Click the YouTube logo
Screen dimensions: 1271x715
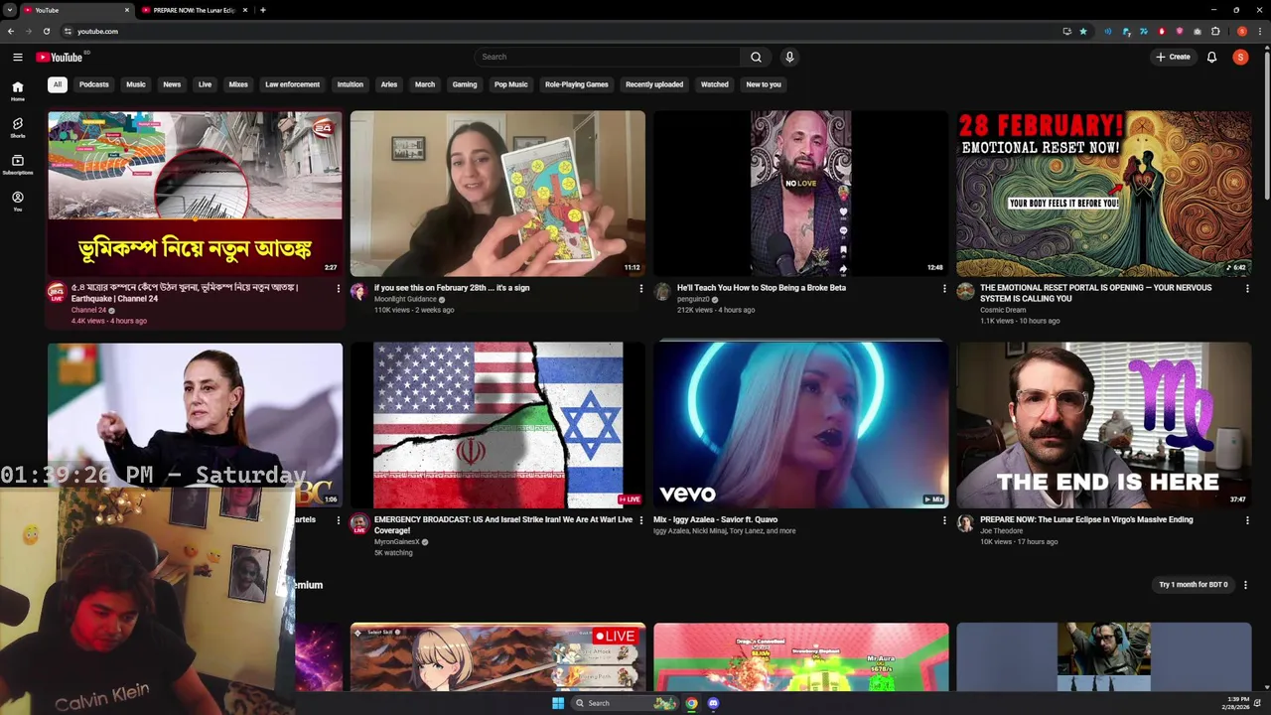pyautogui.click(x=60, y=57)
